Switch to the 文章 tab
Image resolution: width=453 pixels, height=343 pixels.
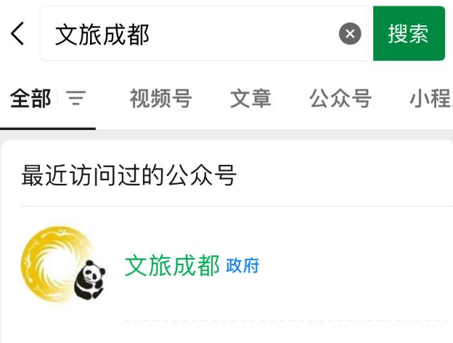[250, 98]
